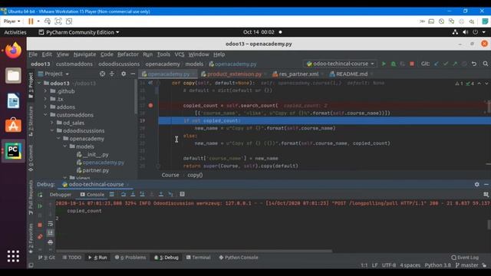Collapse the odoodiscussions folder
The image size is (491, 276).
pyautogui.click(x=52, y=130)
